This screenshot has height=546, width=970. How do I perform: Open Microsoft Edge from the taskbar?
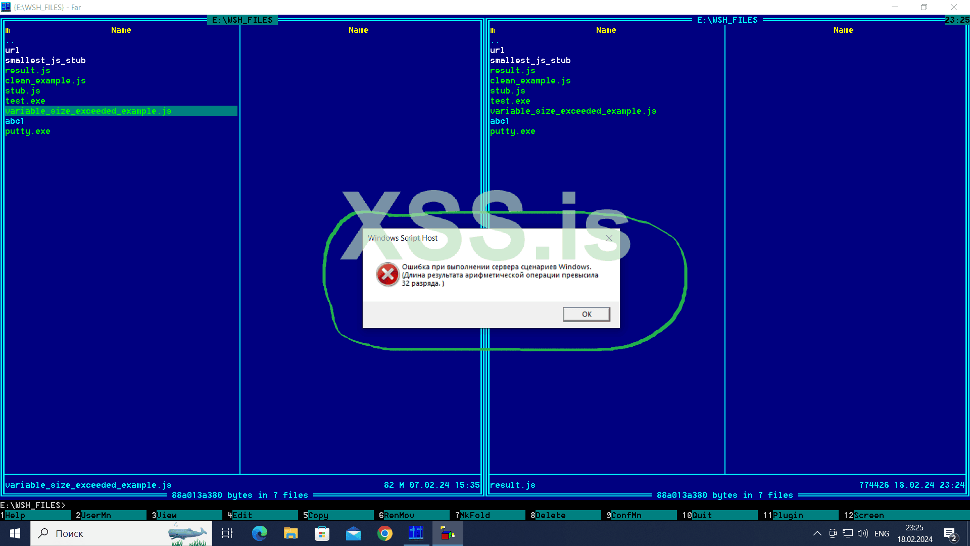(259, 533)
